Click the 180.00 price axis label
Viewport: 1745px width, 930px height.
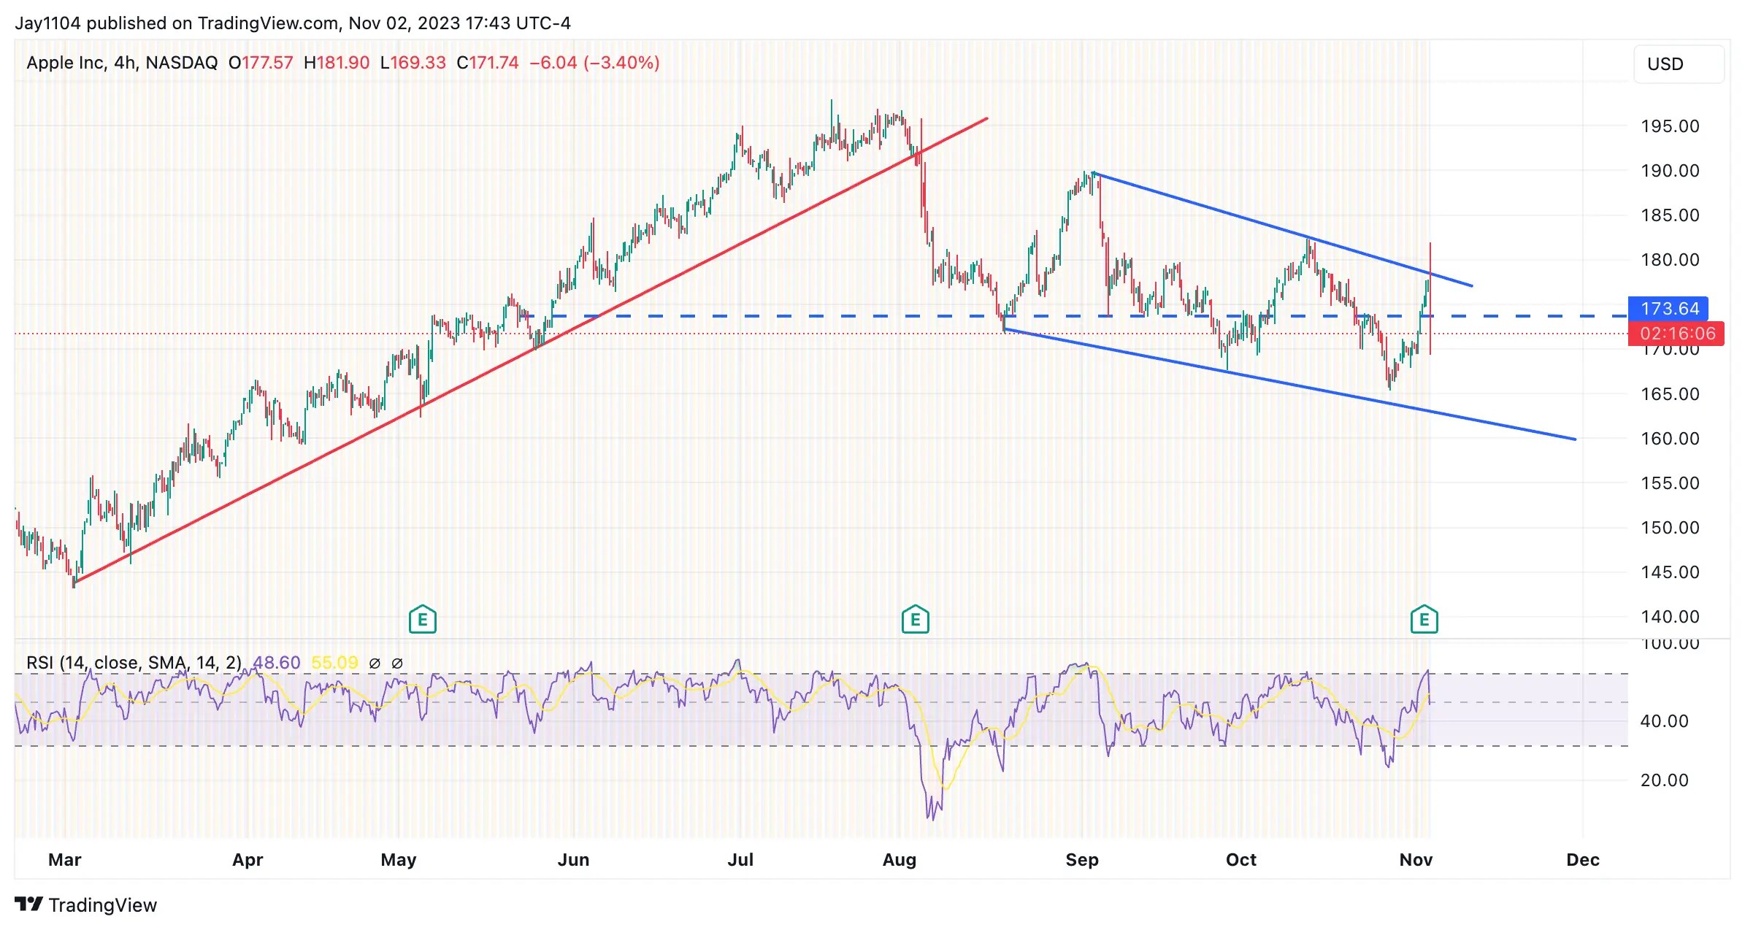(1670, 260)
